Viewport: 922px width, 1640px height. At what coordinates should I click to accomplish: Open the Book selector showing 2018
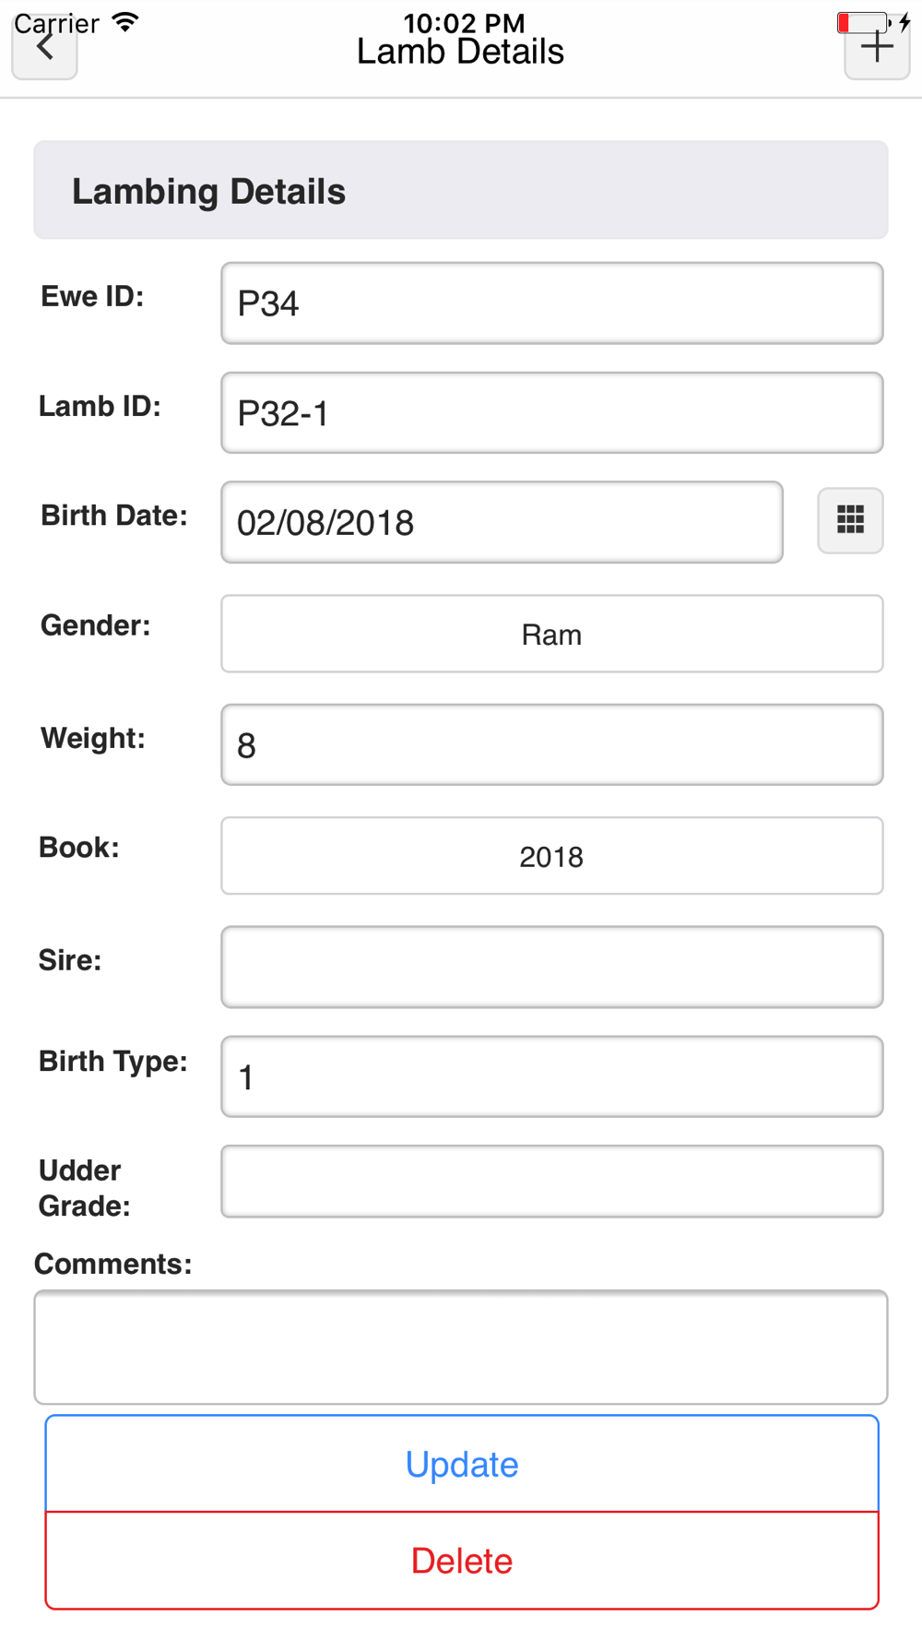point(551,856)
